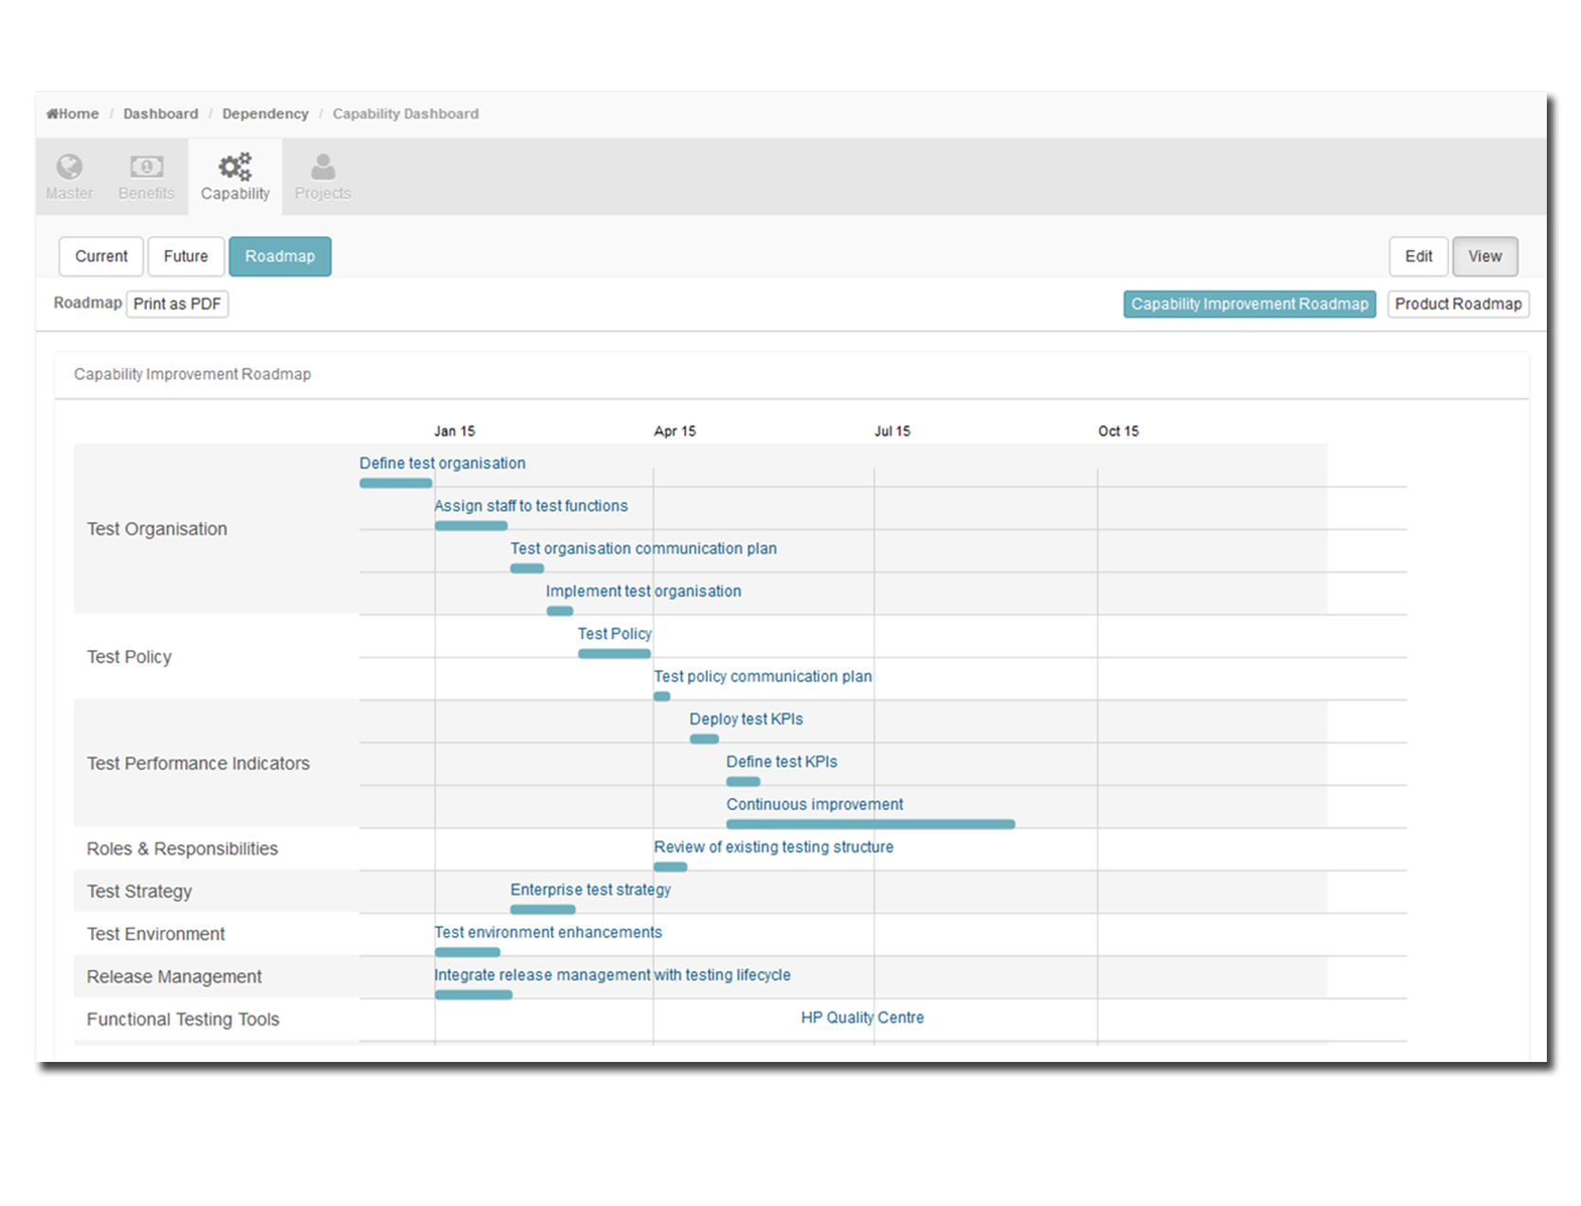
Task: Open Deploy test KPIs task
Action: pyautogui.click(x=746, y=719)
